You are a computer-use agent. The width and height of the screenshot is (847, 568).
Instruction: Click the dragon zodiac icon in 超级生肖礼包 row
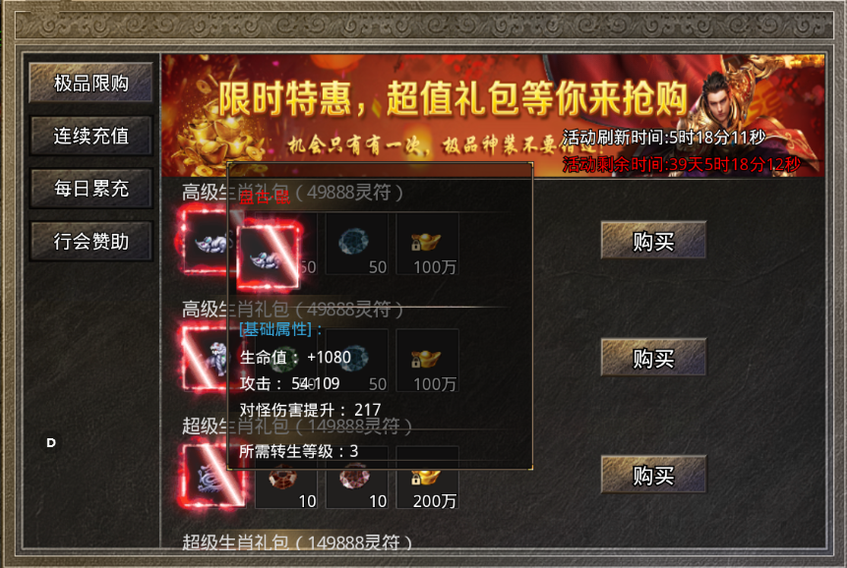pyautogui.click(x=212, y=476)
